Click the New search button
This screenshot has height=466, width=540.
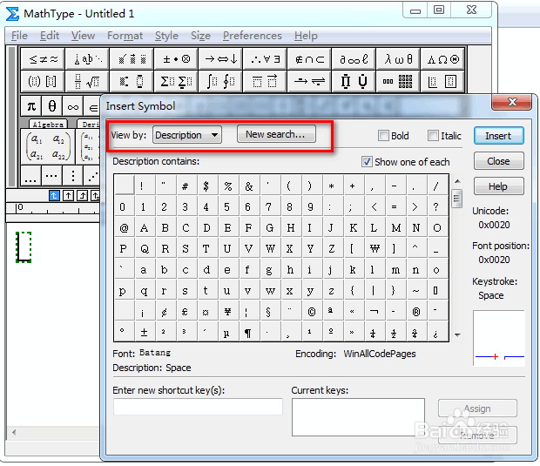pyautogui.click(x=276, y=134)
